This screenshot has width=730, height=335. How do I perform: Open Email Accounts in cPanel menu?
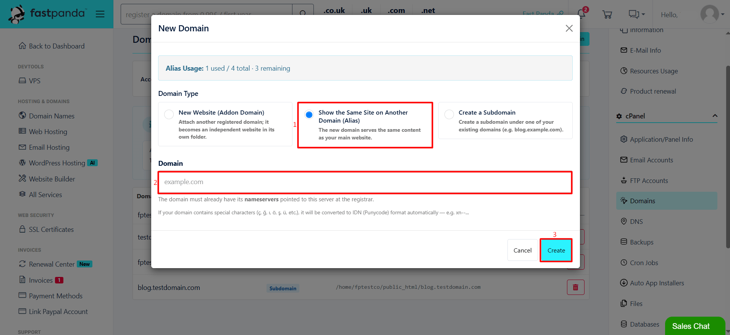646,160
